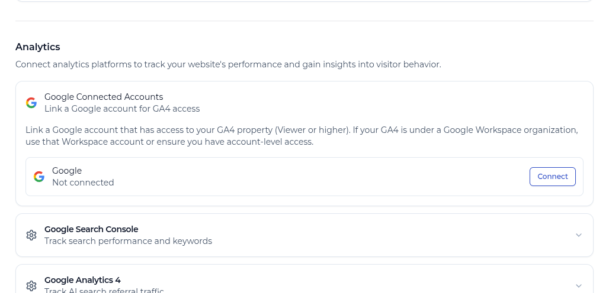Click the Google logo beside Google Connected Accounts
The height and width of the screenshot is (293, 609).
(31, 103)
